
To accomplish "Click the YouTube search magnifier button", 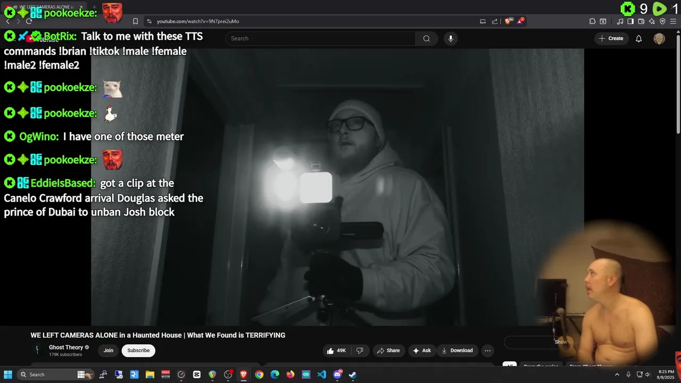I will coord(427,38).
